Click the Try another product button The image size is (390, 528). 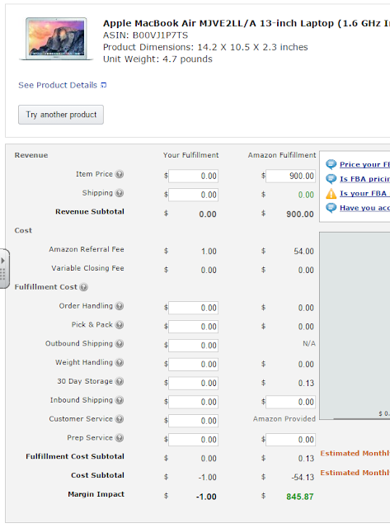tap(61, 115)
